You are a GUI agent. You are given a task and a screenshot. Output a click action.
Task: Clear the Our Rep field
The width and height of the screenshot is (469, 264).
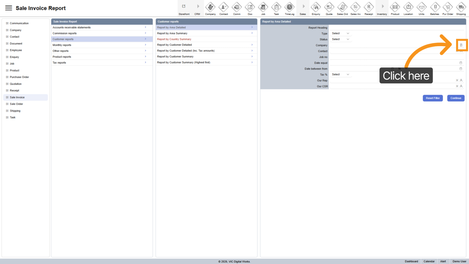pos(457,80)
